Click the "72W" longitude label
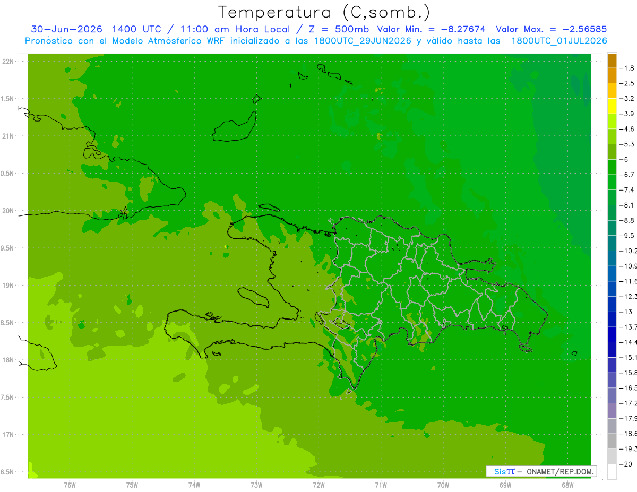637x492 pixels. [318, 485]
